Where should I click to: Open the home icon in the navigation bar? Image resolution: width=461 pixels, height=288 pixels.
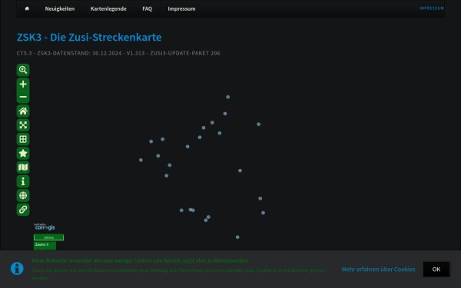click(27, 8)
